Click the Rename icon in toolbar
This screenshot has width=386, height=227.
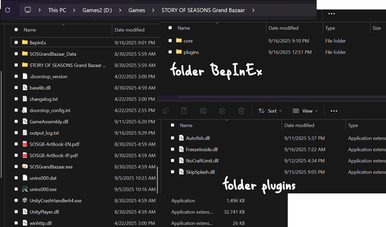[x=203, y=111]
